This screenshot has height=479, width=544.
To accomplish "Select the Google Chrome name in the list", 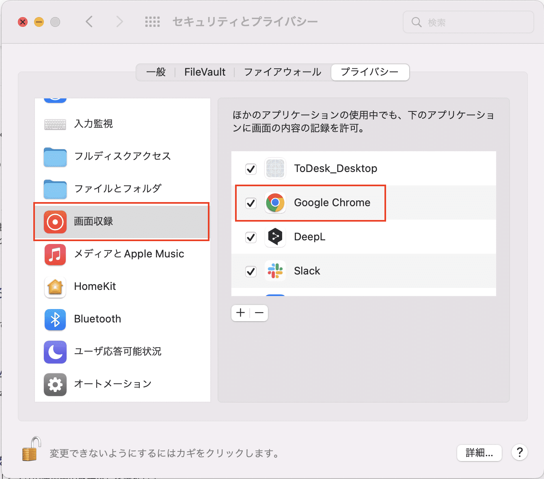I will point(332,202).
